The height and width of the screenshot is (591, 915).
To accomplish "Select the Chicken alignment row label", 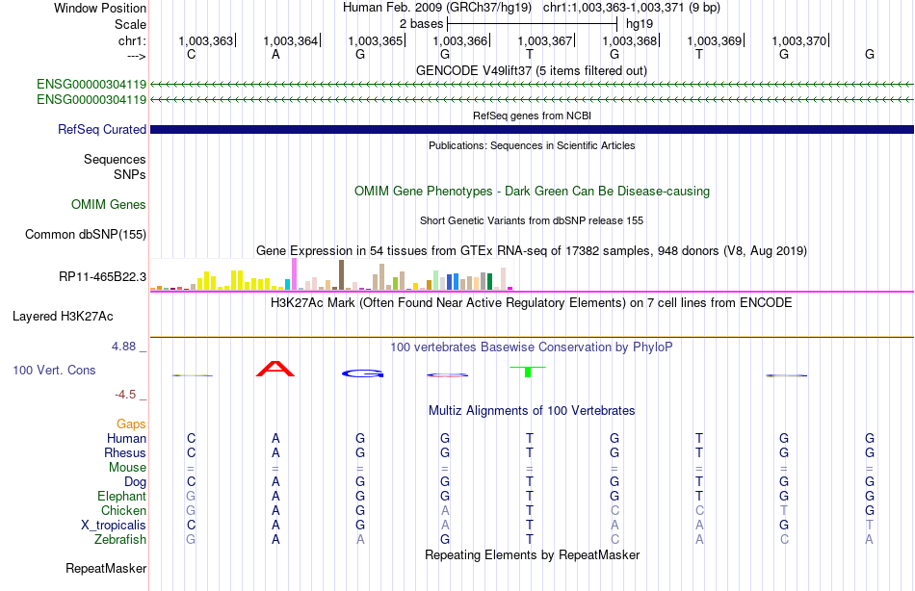I will pos(123,510).
